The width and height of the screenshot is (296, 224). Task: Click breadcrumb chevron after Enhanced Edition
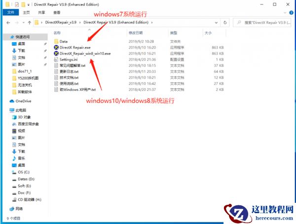point(152,23)
